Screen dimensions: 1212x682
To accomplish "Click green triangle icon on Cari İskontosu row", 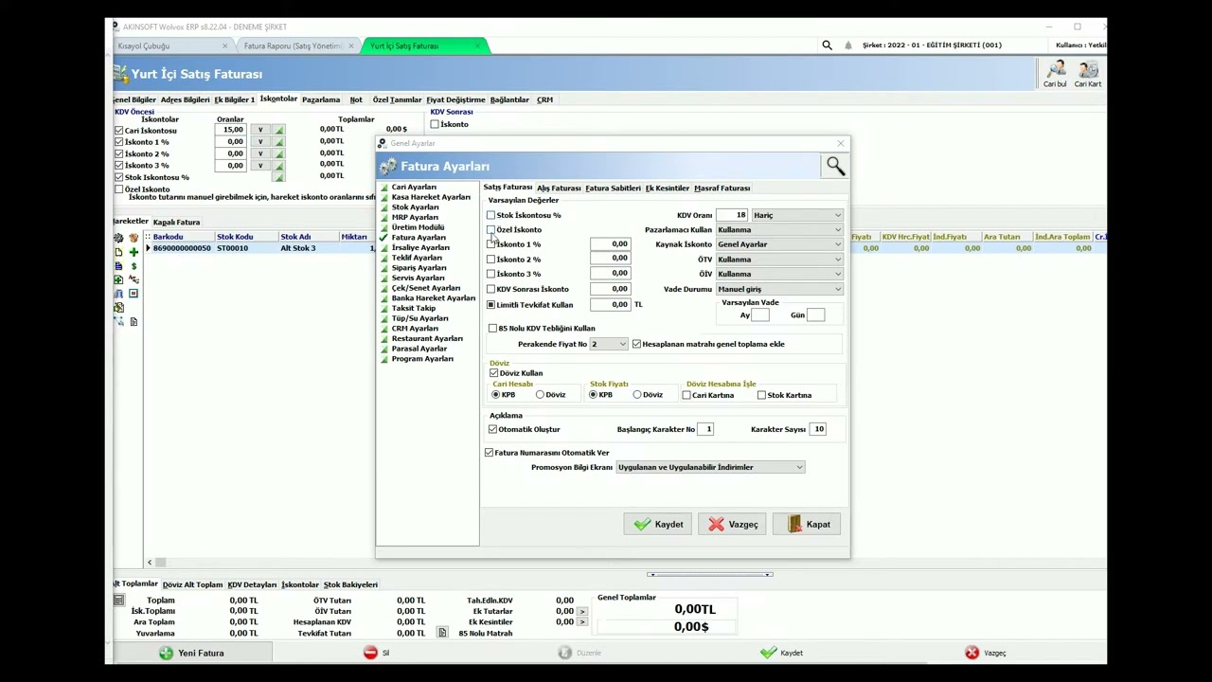I will tap(278, 130).
